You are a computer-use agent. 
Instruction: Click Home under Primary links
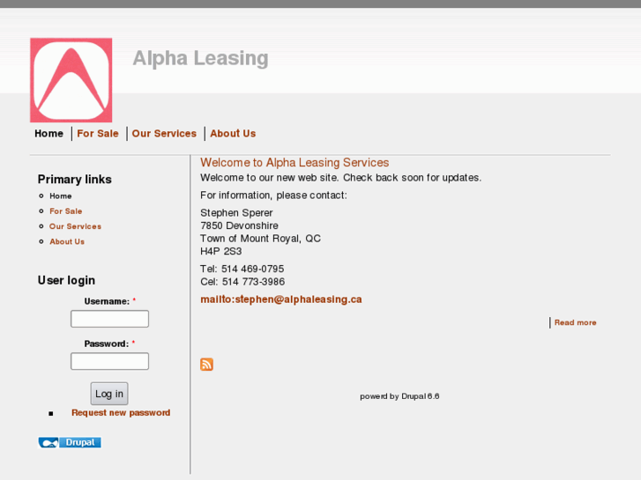point(61,196)
